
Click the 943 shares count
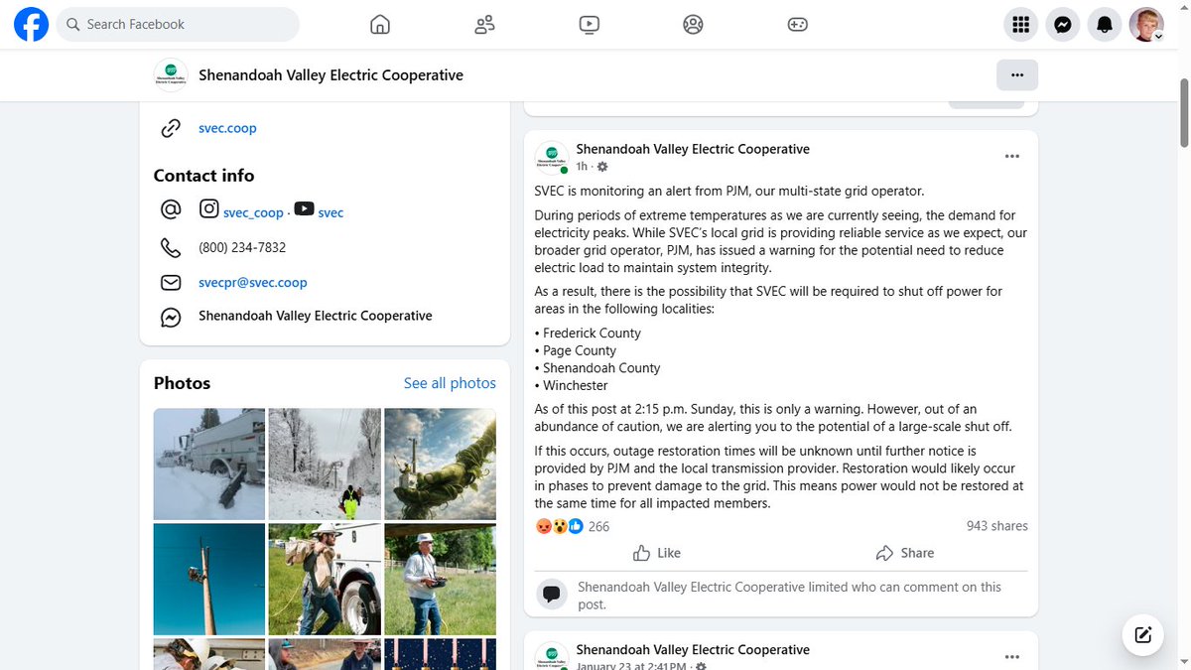(997, 526)
